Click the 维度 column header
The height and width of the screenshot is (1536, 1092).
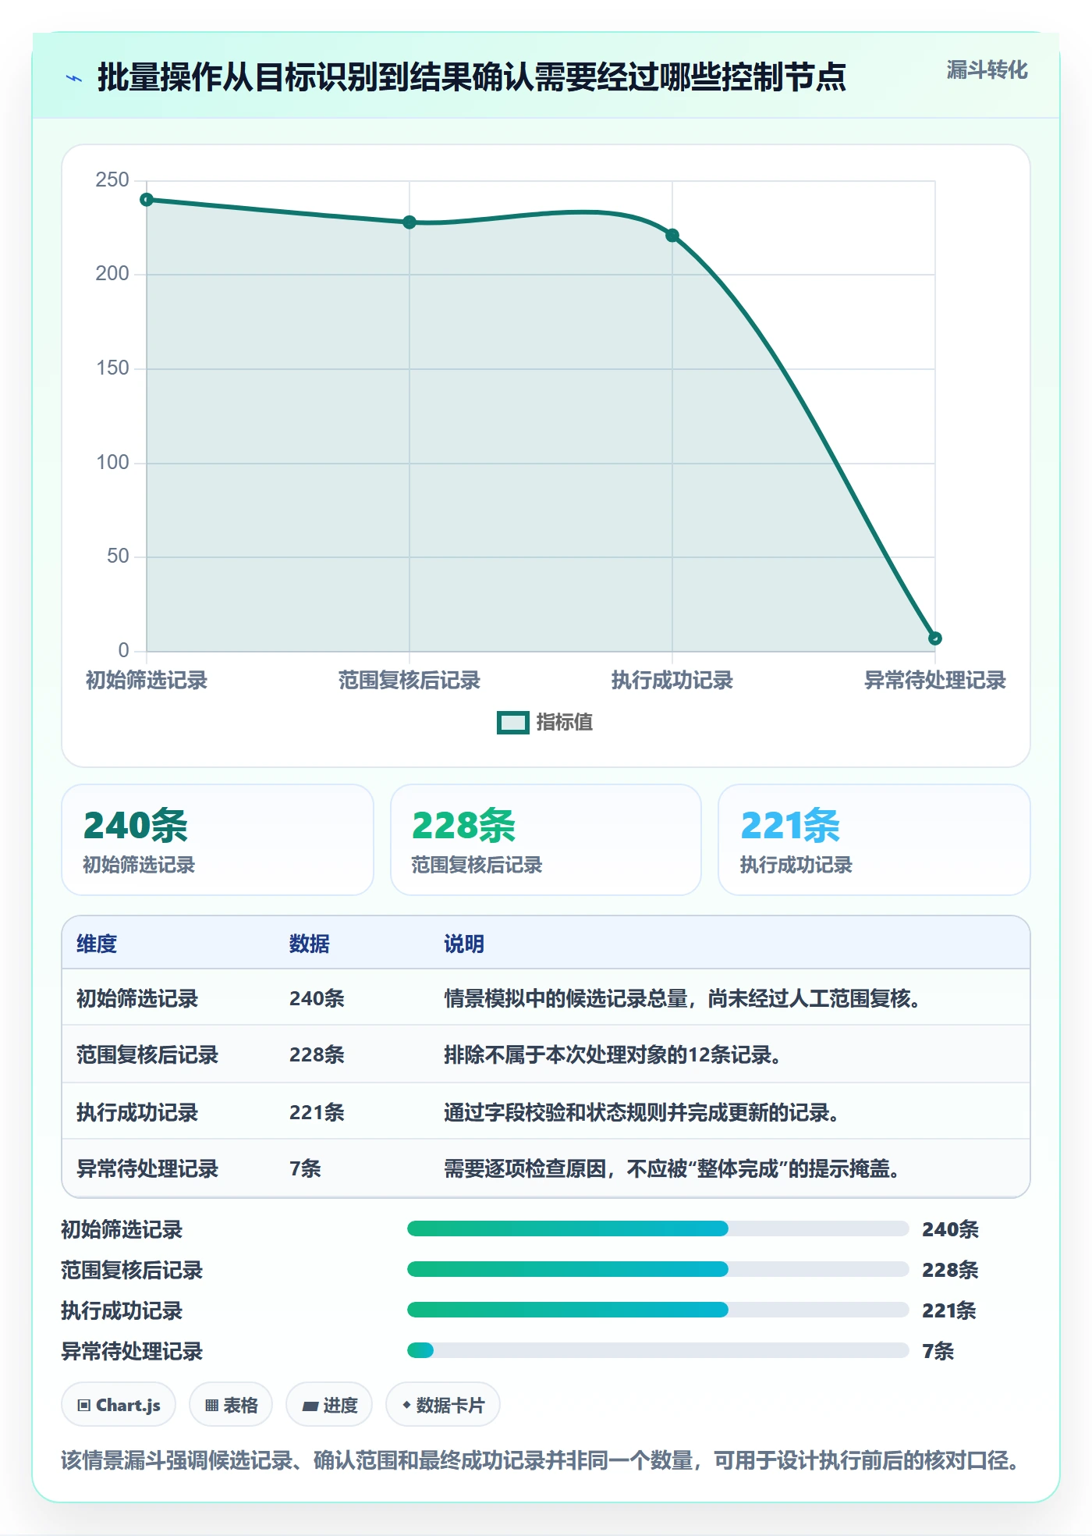[97, 944]
